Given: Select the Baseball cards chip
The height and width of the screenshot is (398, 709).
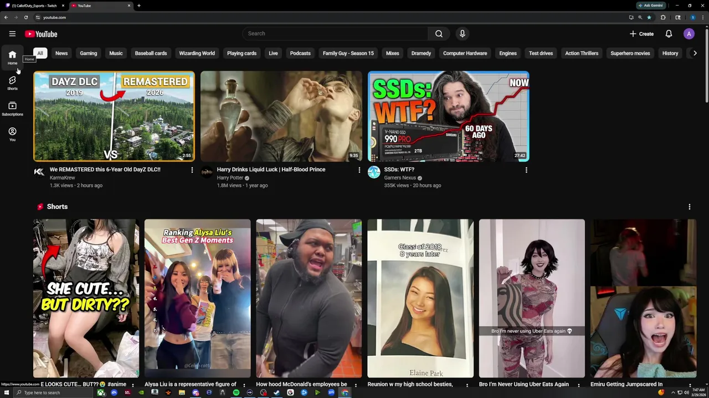Looking at the screenshot, I should point(151,53).
